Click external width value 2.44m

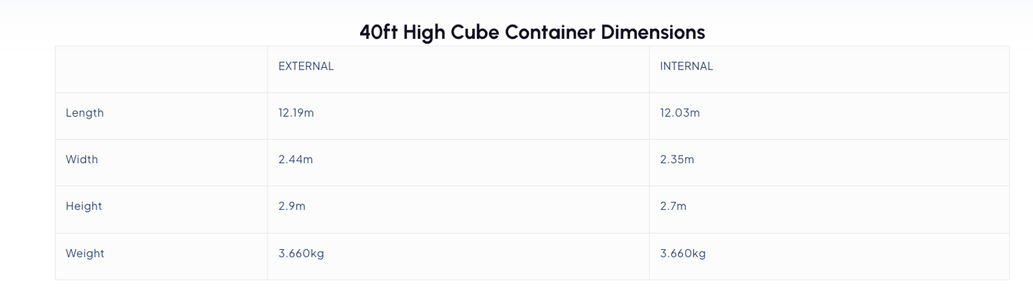pos(296,160)
